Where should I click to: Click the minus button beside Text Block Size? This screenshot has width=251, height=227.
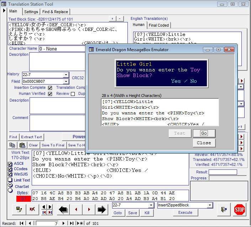click(x=120, y=19)
